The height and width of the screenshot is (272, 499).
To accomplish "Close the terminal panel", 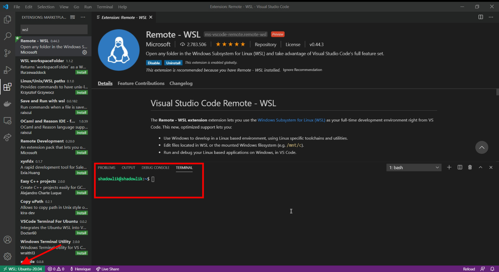I will click(491, 167).
